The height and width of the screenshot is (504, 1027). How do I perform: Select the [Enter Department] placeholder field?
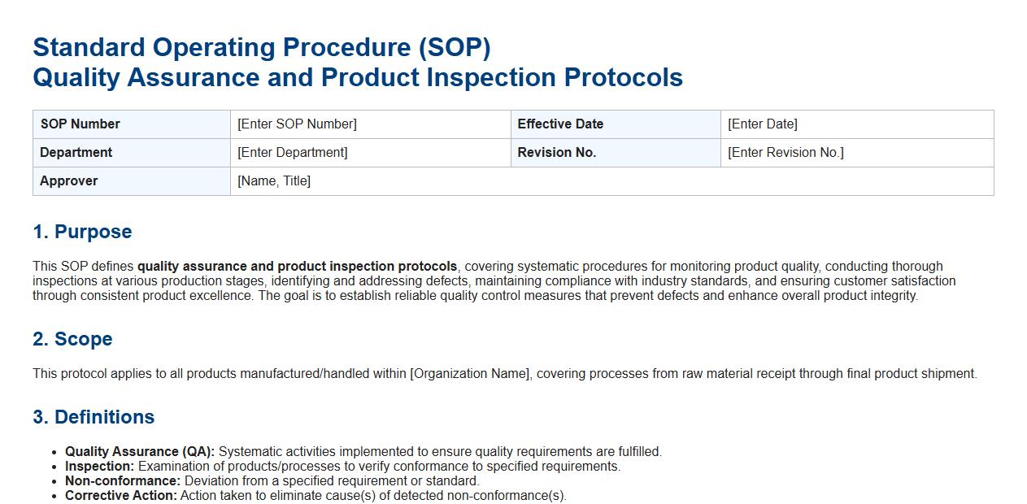point(293,153)
